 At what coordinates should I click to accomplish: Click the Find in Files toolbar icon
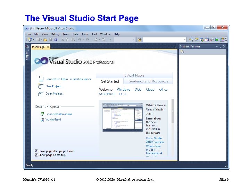pyautogui.click(x=140, y=39)
